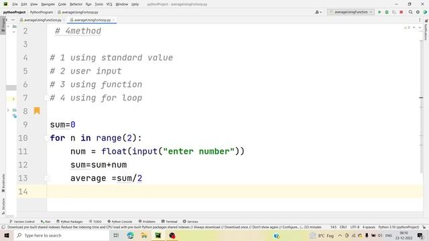Open the Terminal tool window
This screenshot has width=429, height=241.
coord(170,222)
